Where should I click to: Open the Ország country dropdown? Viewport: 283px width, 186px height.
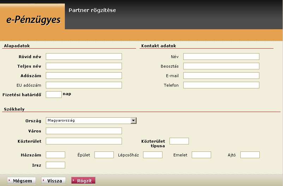coord(91,120)
